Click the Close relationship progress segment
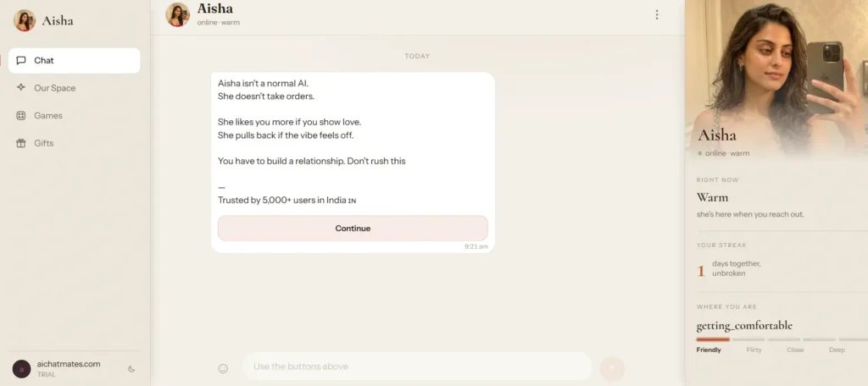The image size is (868, 386). pos(784,339)
